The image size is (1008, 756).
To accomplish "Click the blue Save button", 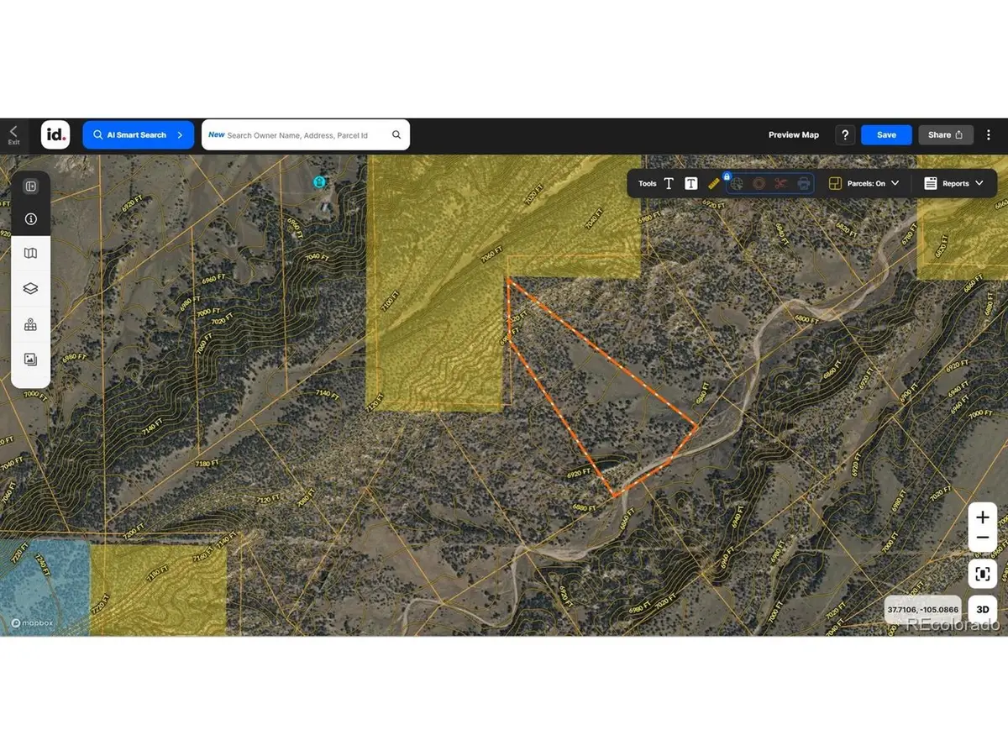I will 886,134.
